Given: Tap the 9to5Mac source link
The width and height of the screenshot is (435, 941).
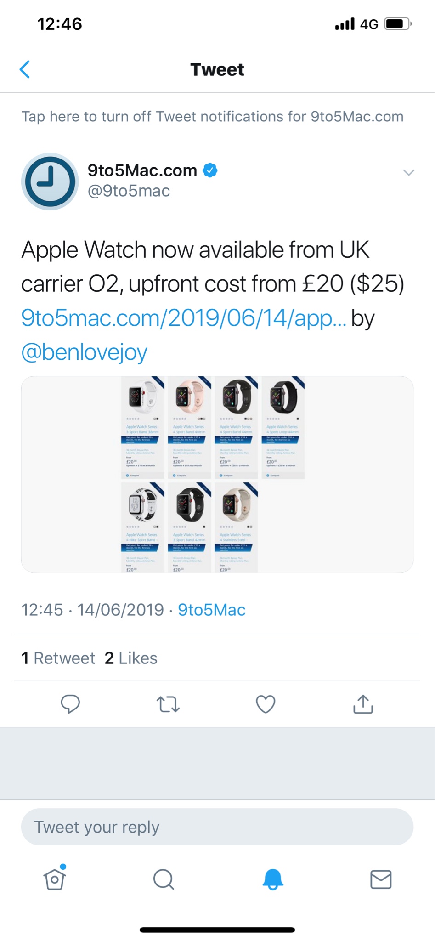Looking at the screenshot, I should (212, 610).
